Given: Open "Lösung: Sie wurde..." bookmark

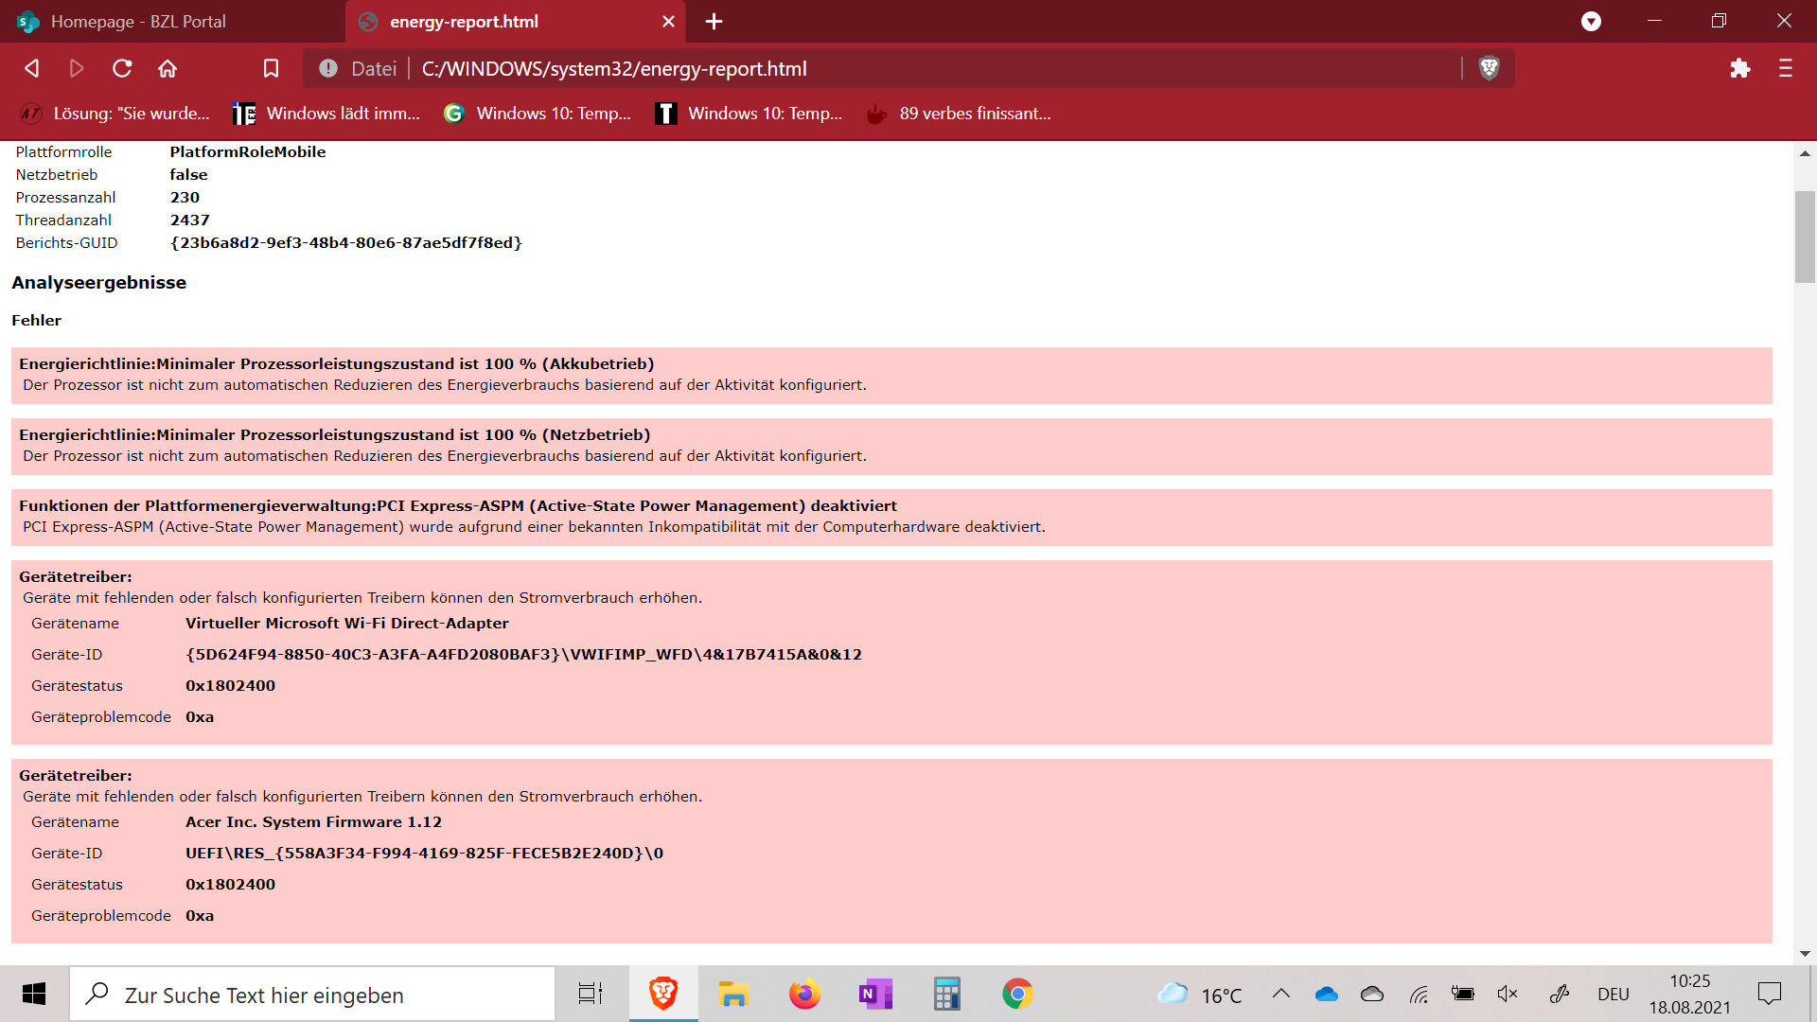Looking at the screenshot, I should [115, 114].
